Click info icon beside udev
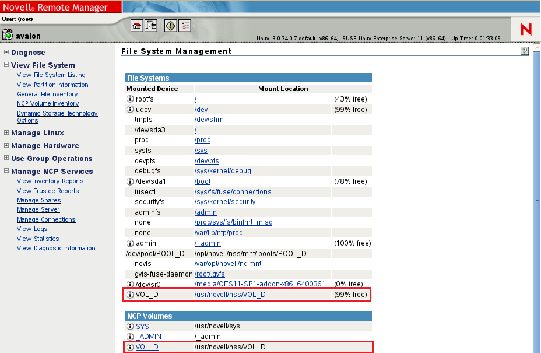The image size is (541, 353). click(130, 110)
